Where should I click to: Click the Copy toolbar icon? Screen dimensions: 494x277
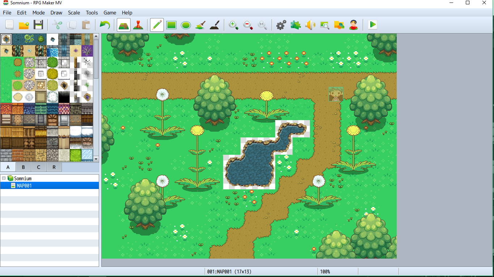click(x=72, y=25)
